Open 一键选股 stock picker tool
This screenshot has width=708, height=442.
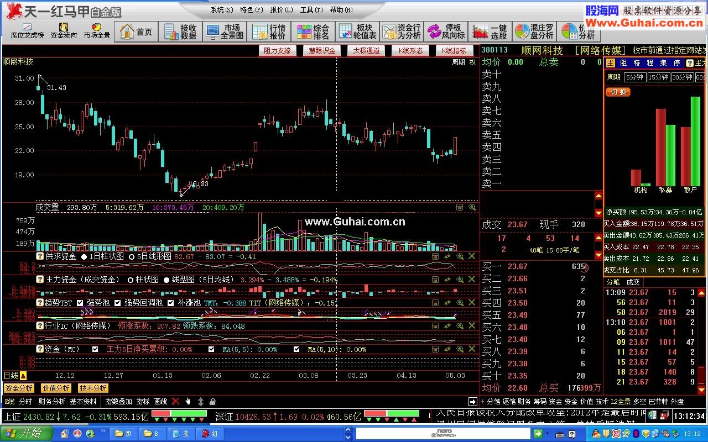point(490,32)
